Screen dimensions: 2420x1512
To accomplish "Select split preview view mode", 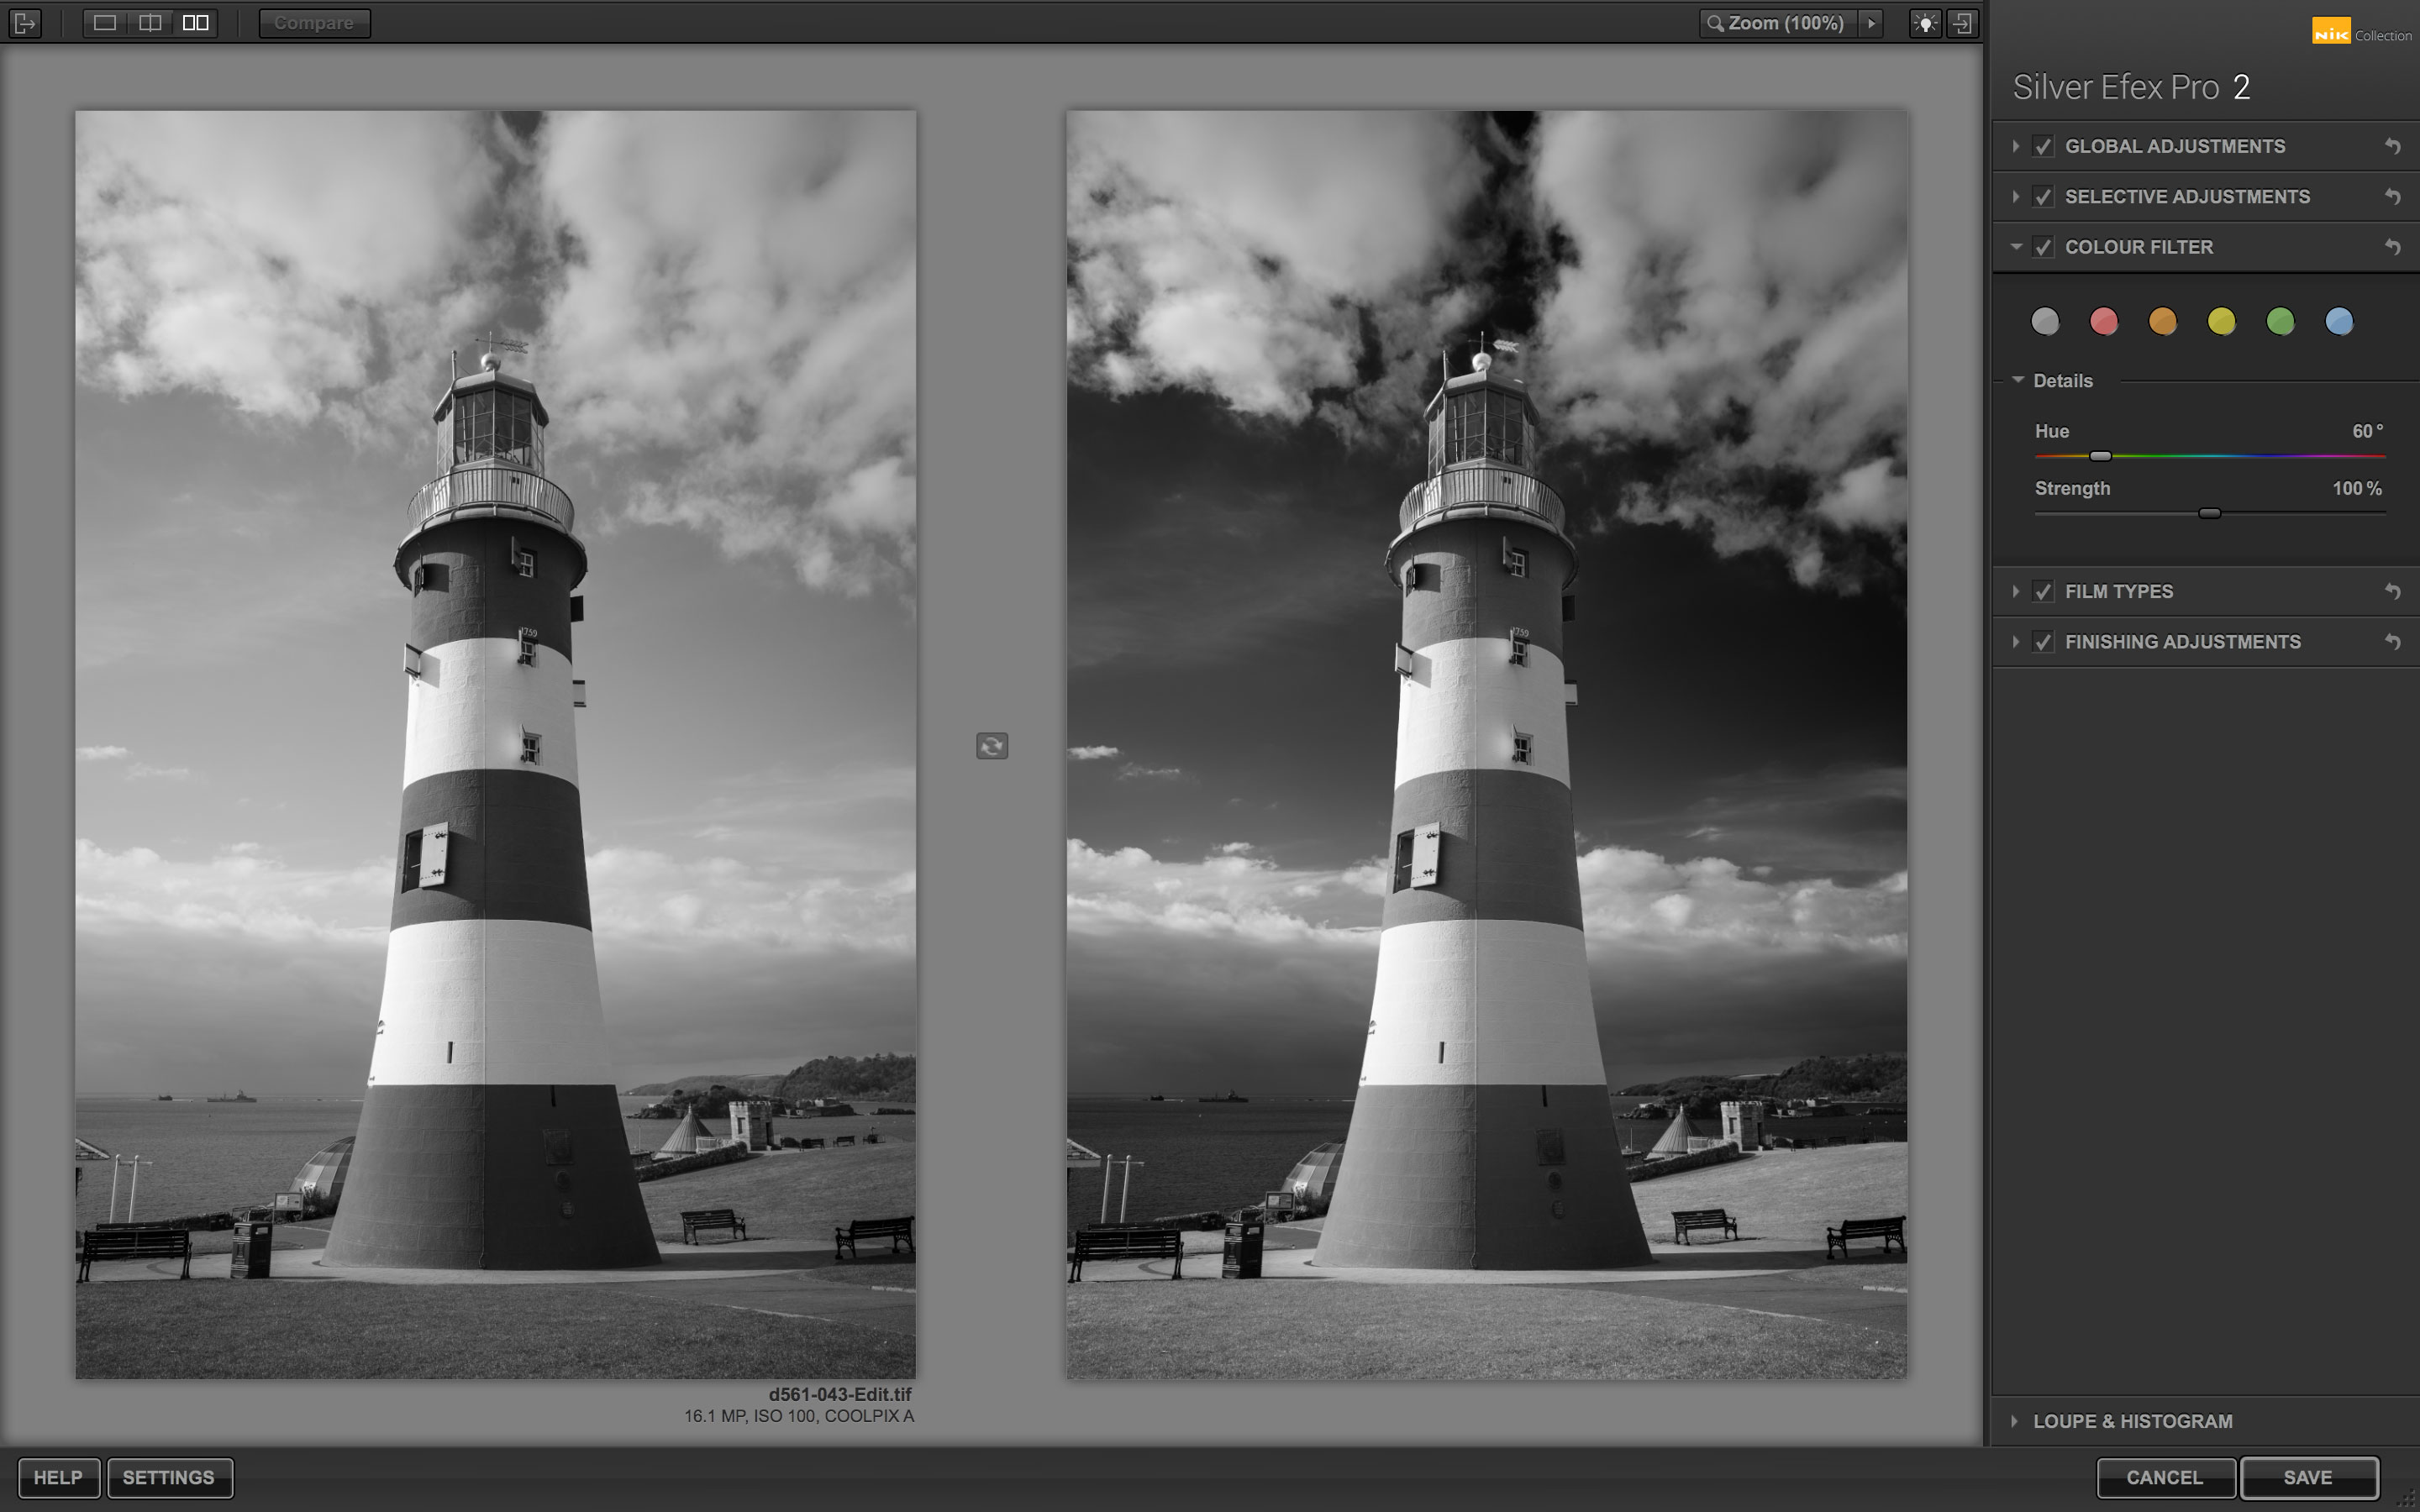I will 150,23.
